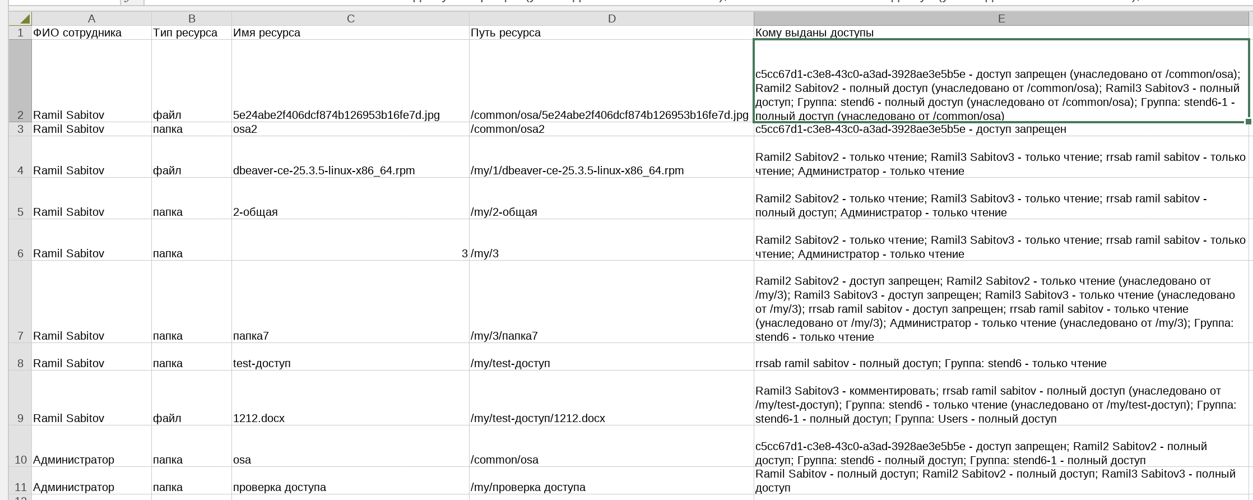Select 'Администратор' in row 11
Viewport: 1253px width, 500px height.
coord(91,480)
